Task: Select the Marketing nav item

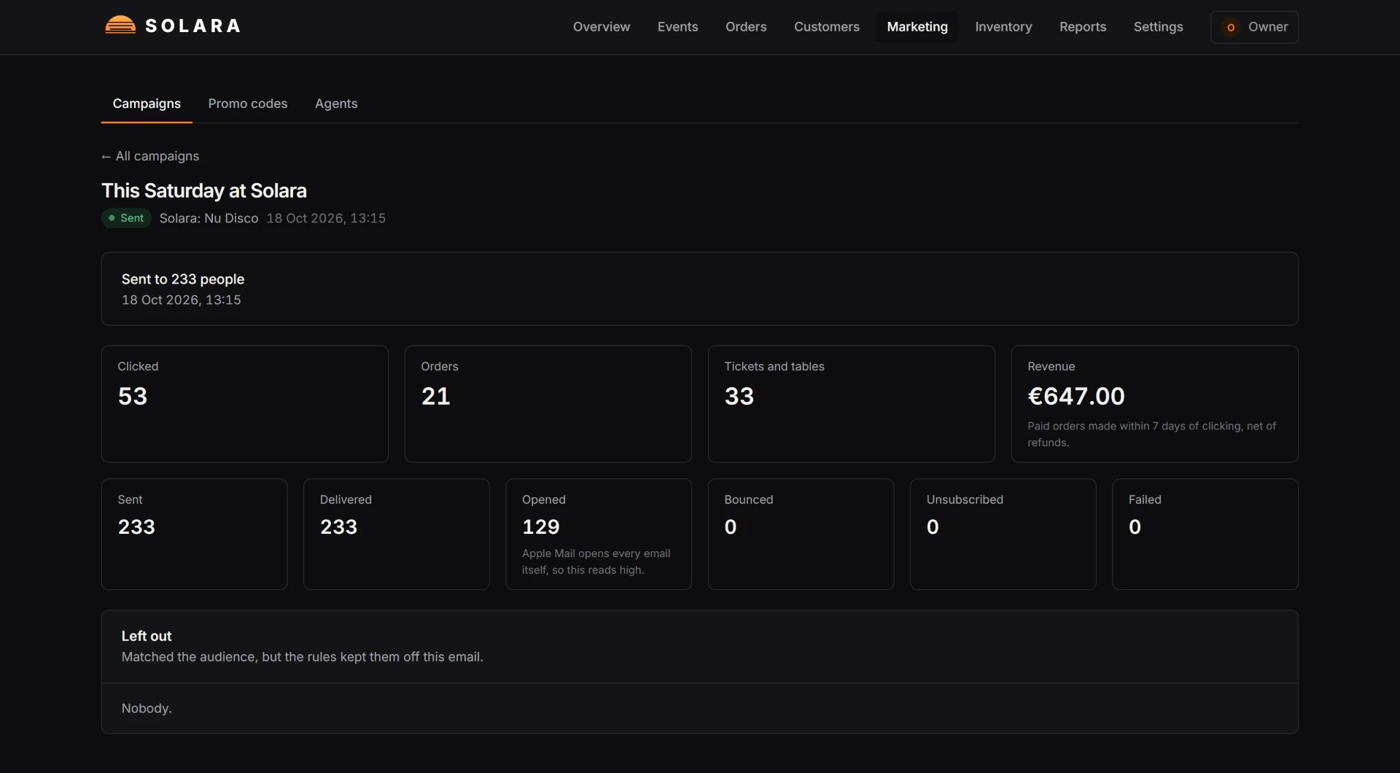Action: pyautogui.click(x=917, y=27)
